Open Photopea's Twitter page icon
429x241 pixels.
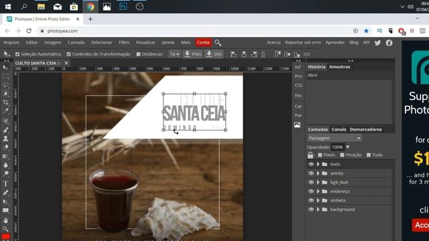tap(377, 43)
